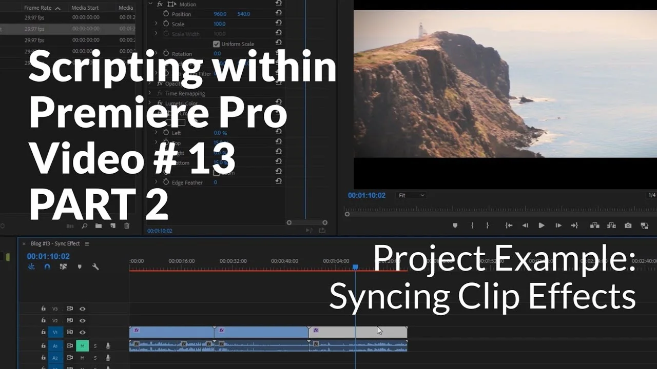
Task: Click the Lift button in Program Monitor
Action: (x=595, y=225)
